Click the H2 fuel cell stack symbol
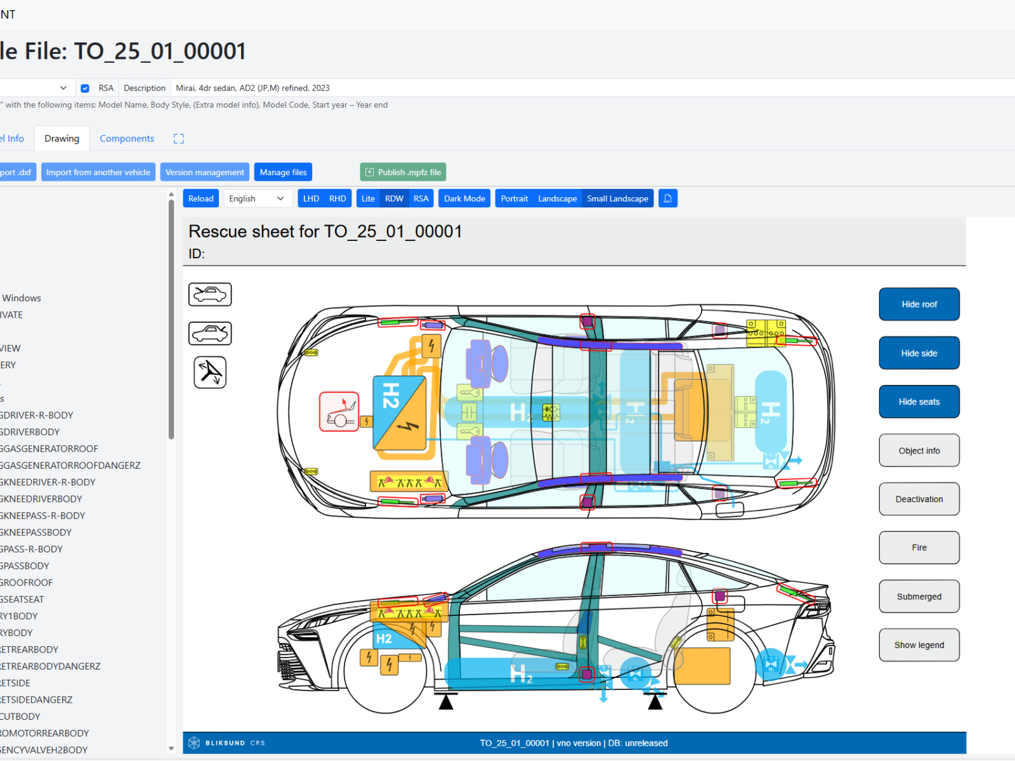 click(x=400, y=413)
